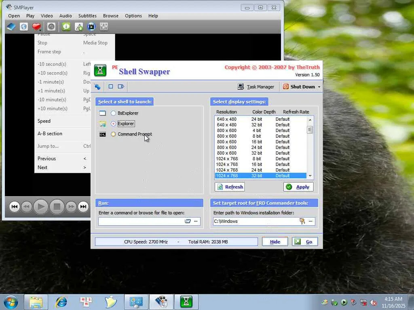Click the Apply display settings button
414x310 pixels.
click(298, 187)
